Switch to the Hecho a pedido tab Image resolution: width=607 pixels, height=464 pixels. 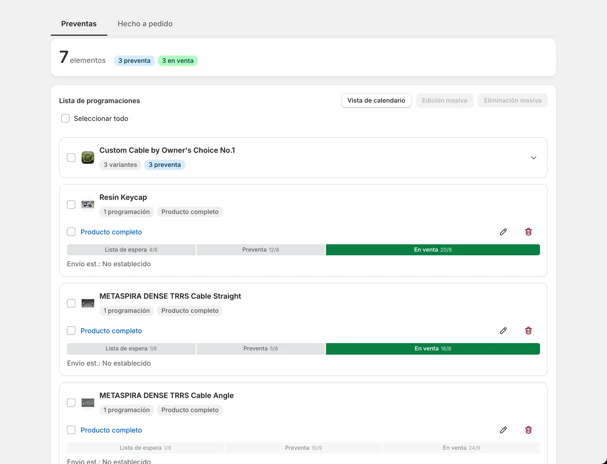tap(145, 24)
